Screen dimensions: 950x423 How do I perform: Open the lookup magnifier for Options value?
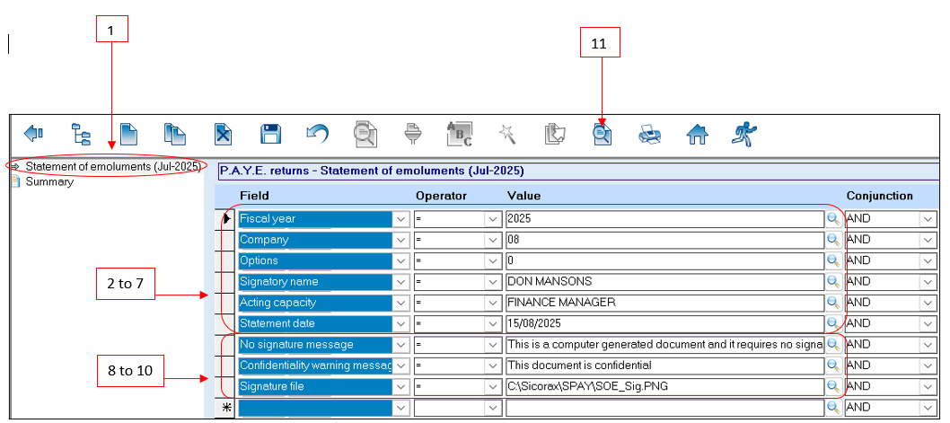[x=833, y=260]
